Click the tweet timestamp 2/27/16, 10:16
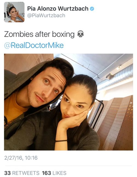 pos(21,158)
